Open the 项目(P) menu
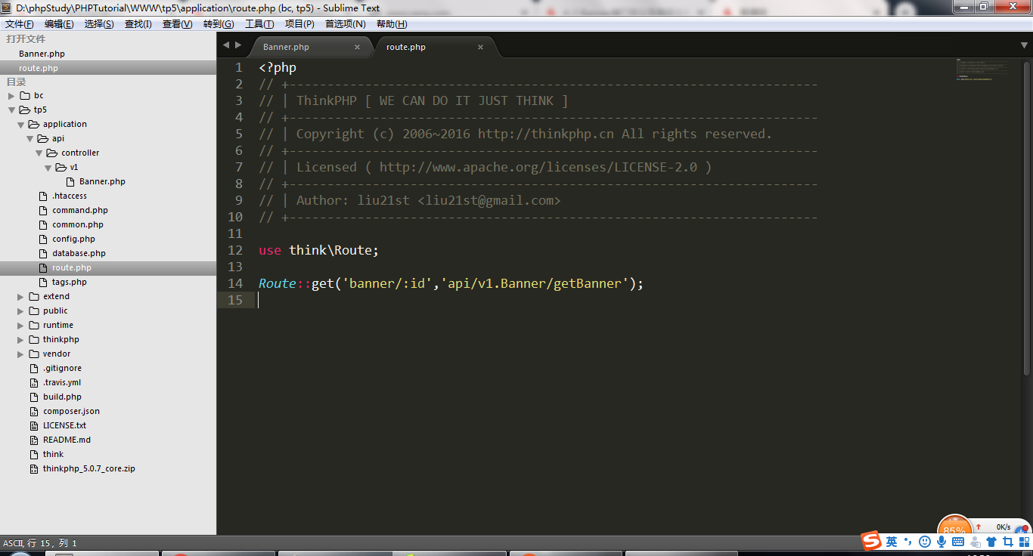 coord(299,24)
